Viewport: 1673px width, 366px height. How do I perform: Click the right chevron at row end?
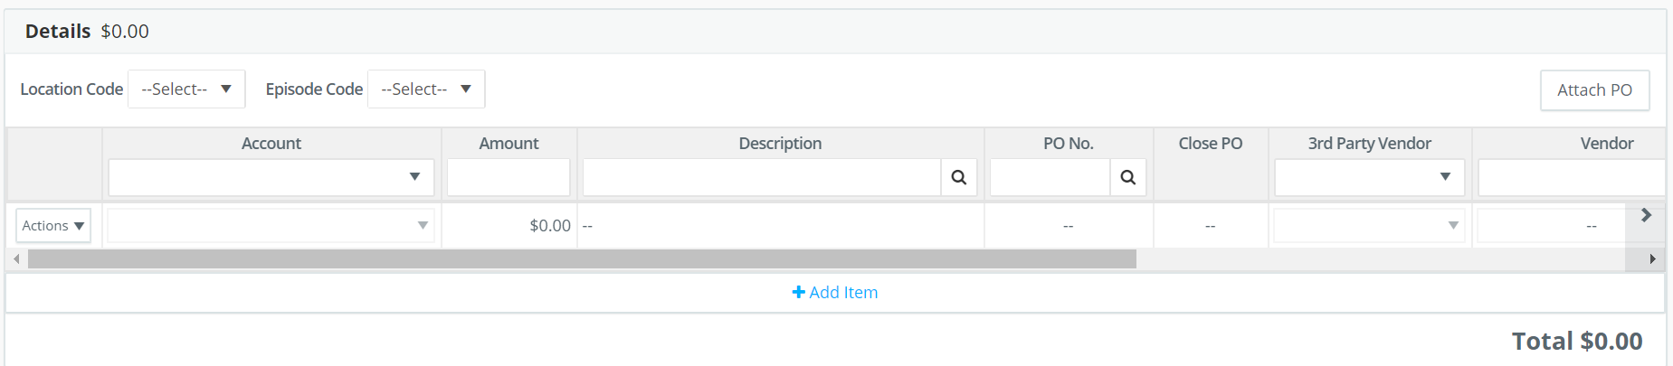tap(1646, 215)
